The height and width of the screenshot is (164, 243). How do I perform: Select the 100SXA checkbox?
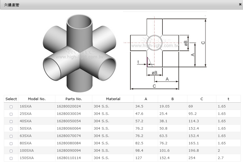[11, 151]
